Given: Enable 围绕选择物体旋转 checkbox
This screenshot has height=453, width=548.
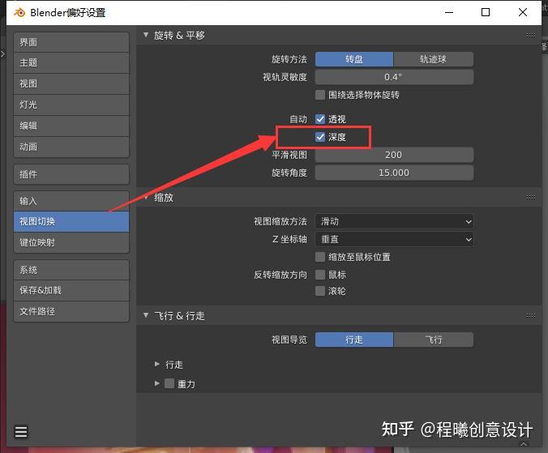Looking at the screenshot, I should 320,95.
